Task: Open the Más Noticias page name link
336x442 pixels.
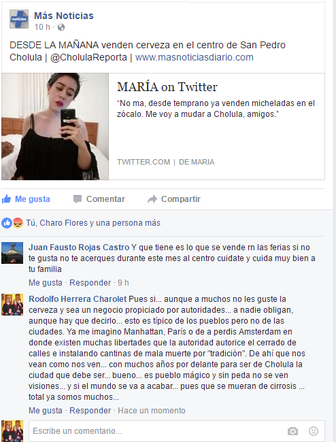Action: coord(64,16)
